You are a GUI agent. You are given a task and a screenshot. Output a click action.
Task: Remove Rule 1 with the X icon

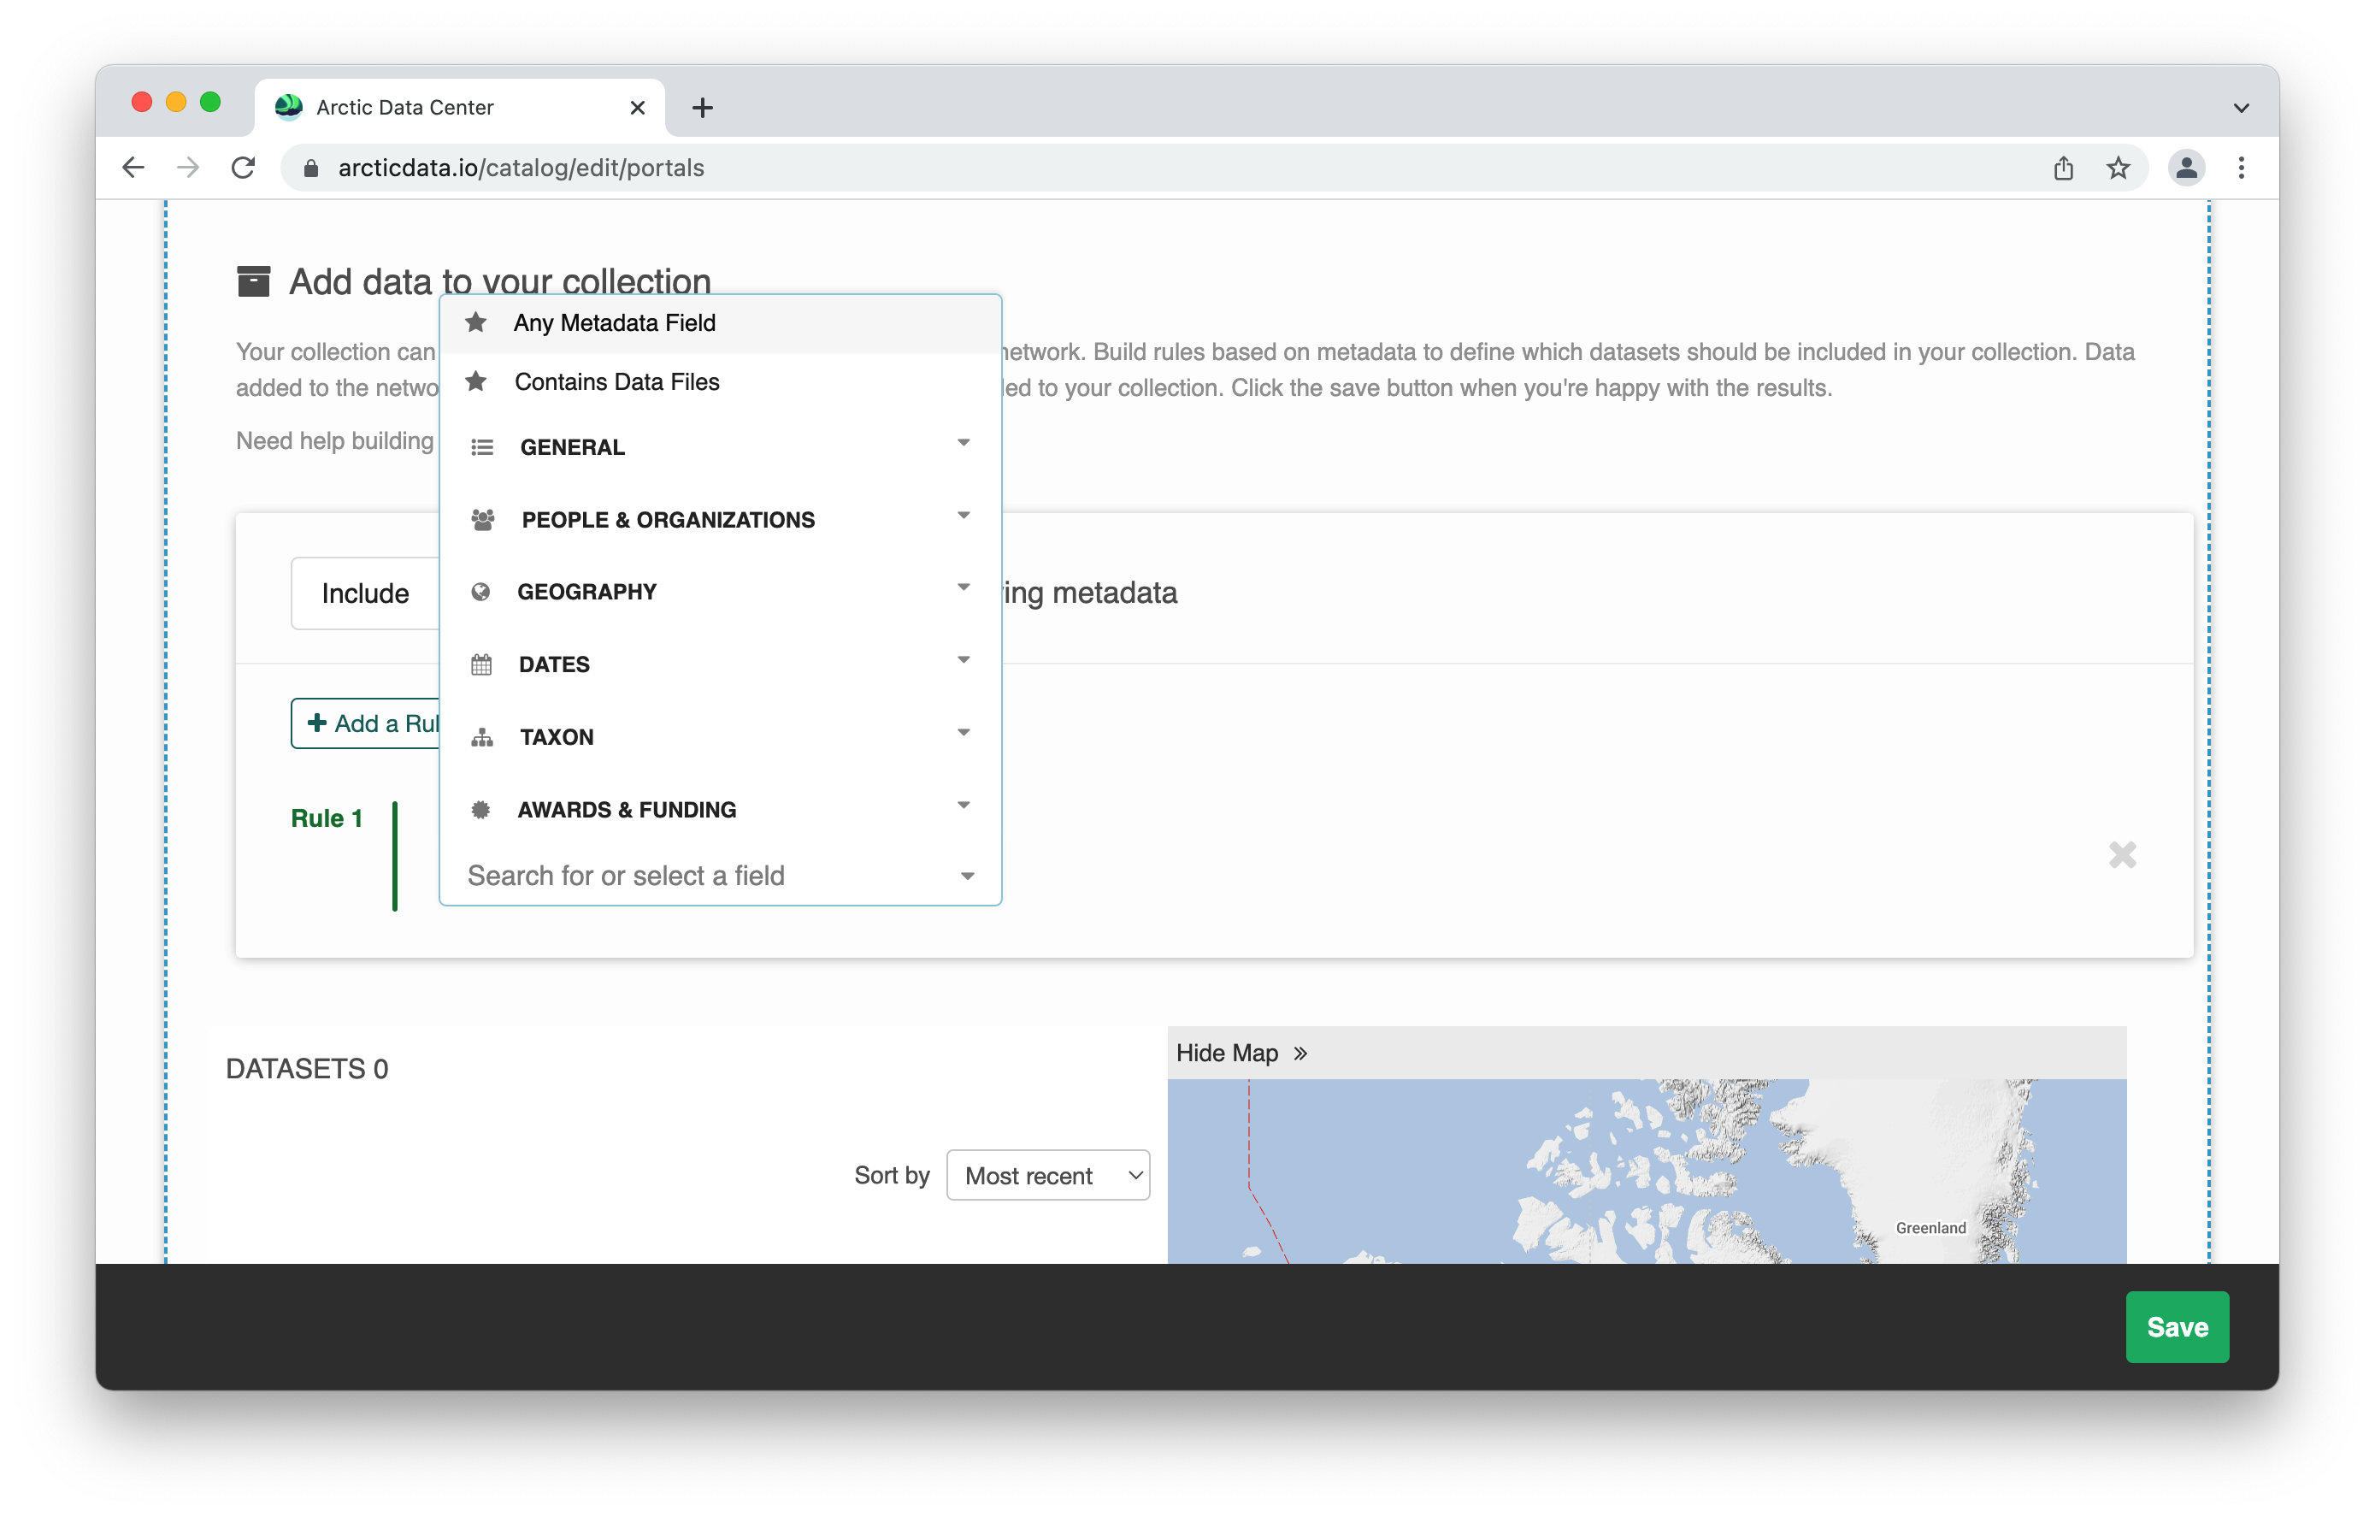point(2122,854)
